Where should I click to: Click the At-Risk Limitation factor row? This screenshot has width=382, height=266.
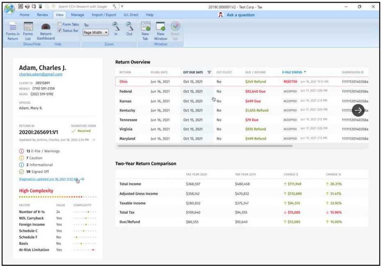tap(58, 250)
